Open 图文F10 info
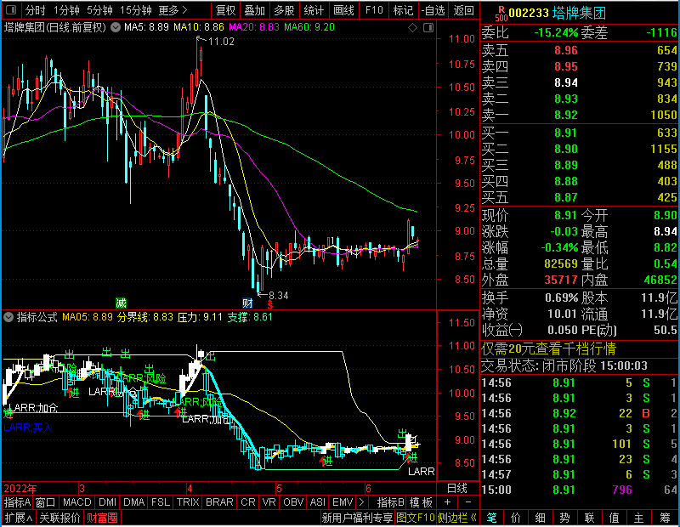 click(415, 518)
